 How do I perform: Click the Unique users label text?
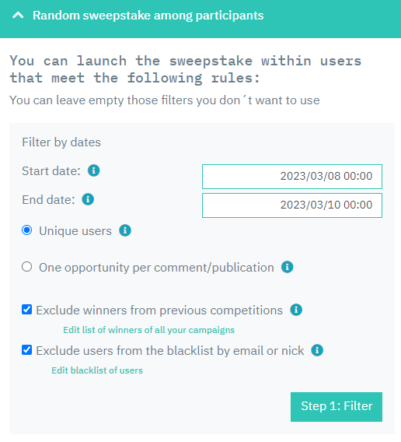pyautogui.click(x=75, y=231)
